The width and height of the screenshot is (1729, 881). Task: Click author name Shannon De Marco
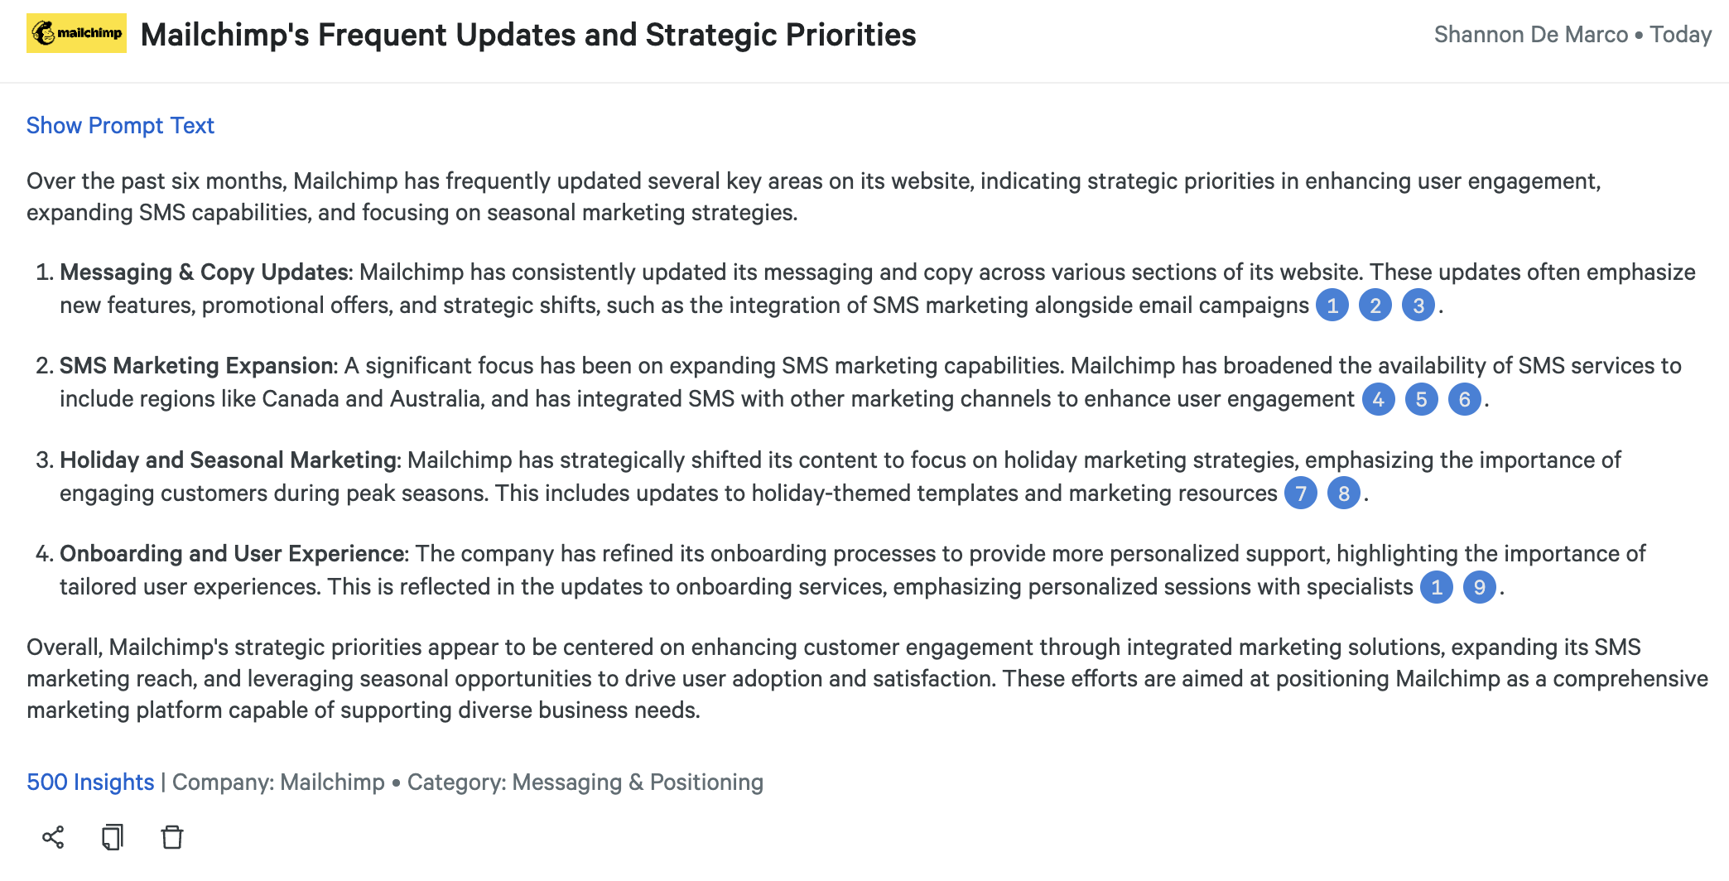[x=1531, y=35]
